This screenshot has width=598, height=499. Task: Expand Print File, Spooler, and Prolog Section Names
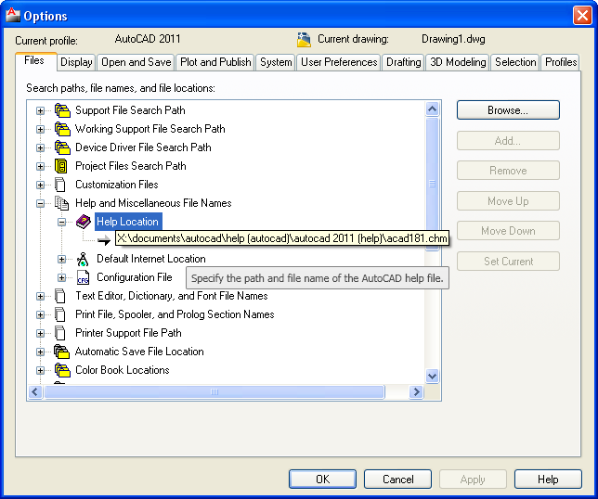coord(40,315)
